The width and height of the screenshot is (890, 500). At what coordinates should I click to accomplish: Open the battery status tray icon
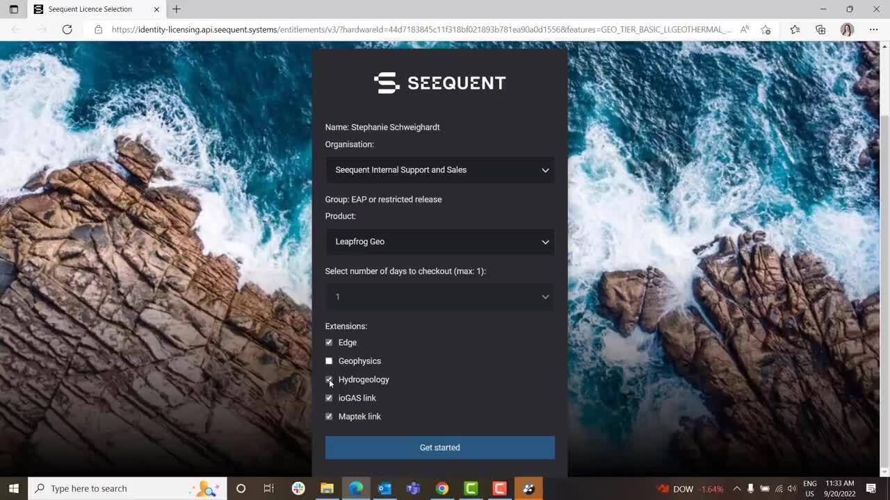764,489
